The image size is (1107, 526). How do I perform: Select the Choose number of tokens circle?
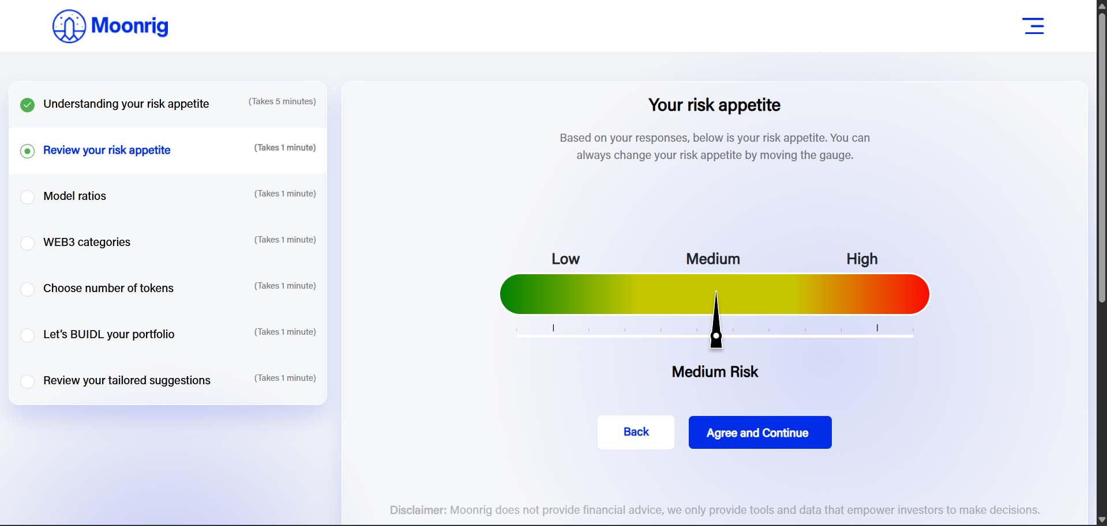pos(27,289)
